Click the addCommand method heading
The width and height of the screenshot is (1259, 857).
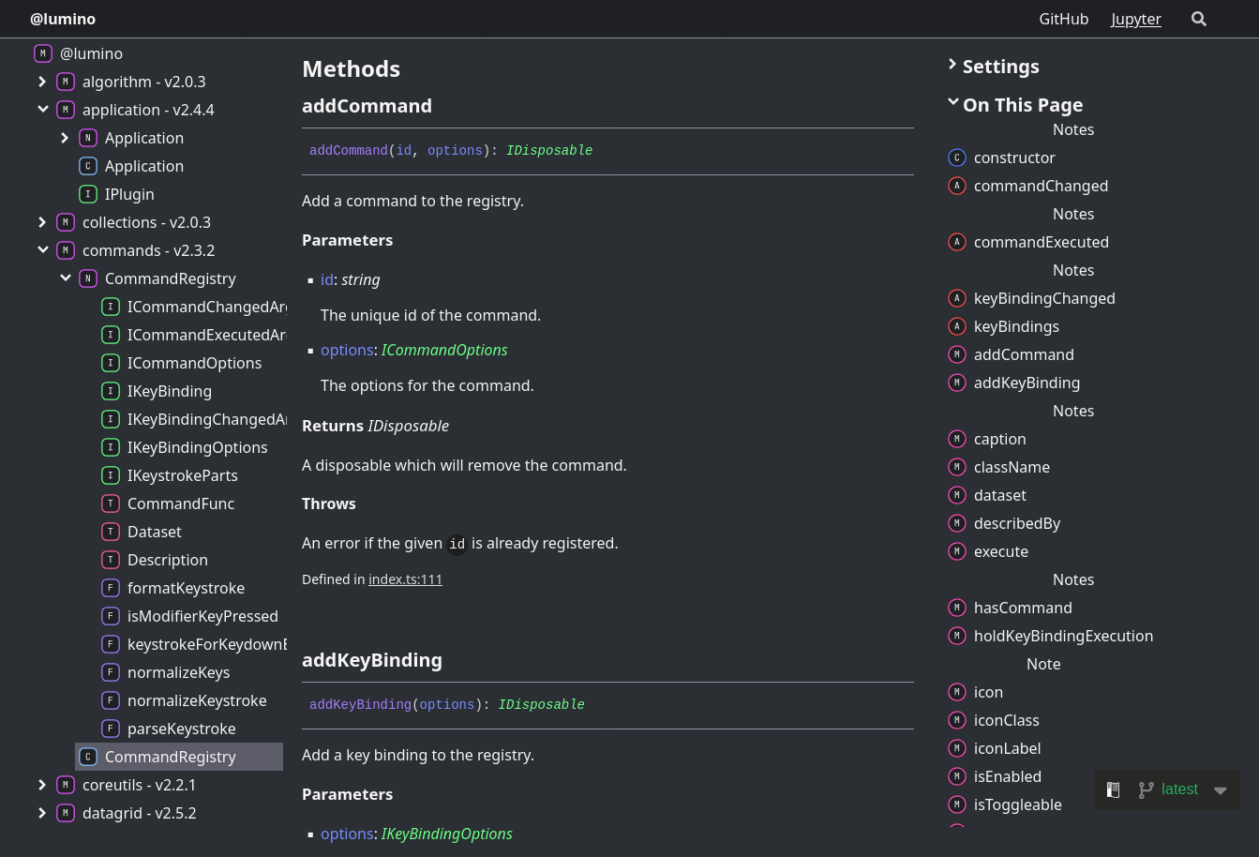[x=367, y=106]
